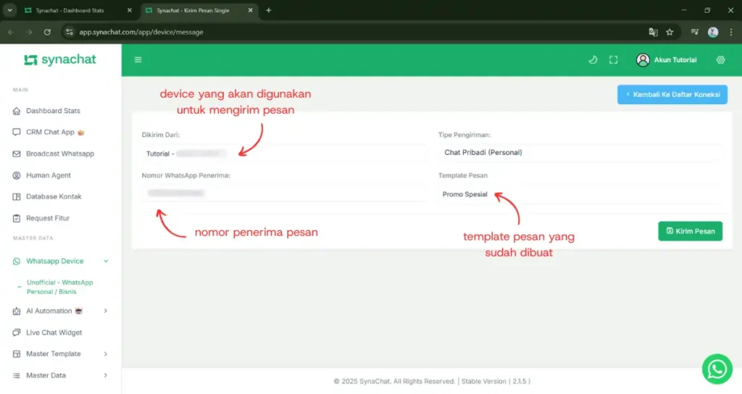The height and width of the screenshot is (394, 742).
Task: Click the Human Agent person icon
Action: (17, 175)
